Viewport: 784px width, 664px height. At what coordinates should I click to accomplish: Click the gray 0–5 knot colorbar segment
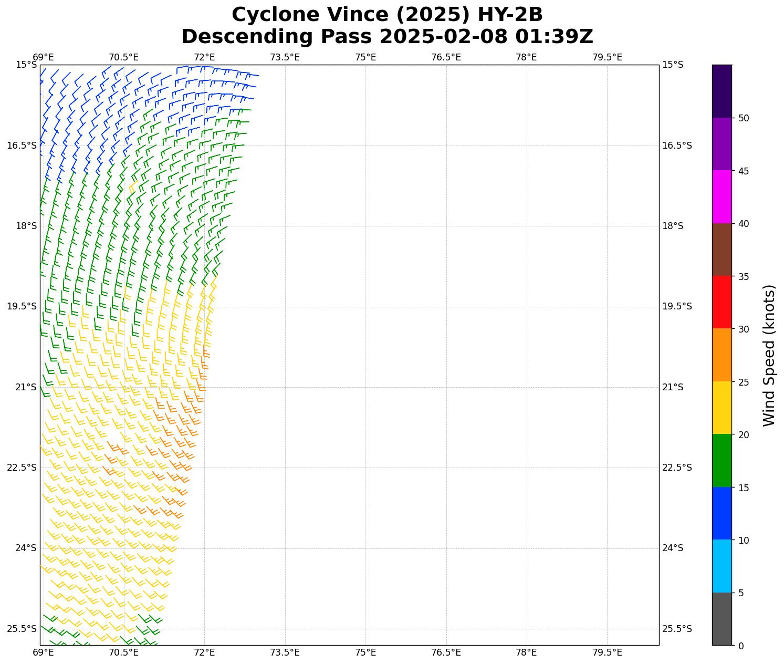point(722,618)
